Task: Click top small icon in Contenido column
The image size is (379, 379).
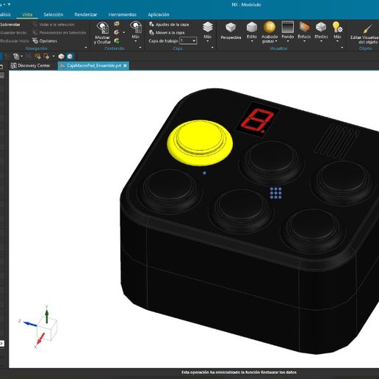Action: (117, 24)
